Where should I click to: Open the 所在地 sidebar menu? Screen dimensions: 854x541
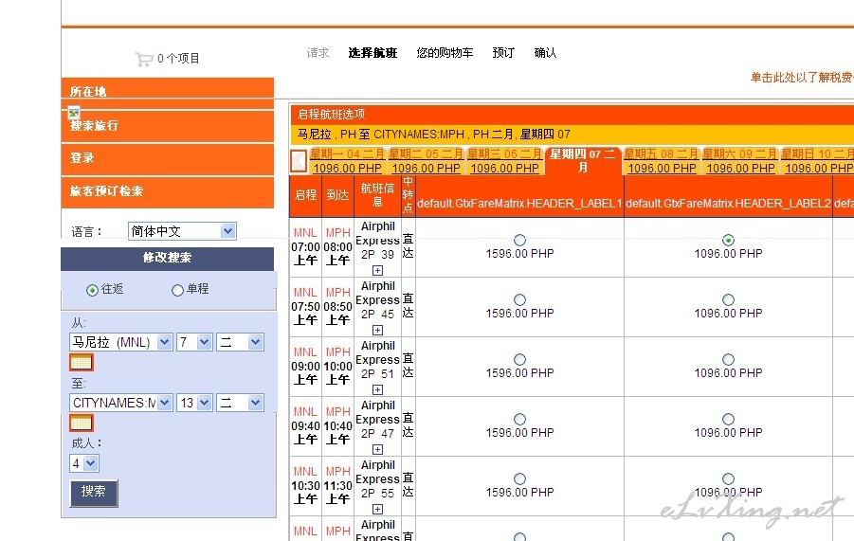[x=167, y=88]
